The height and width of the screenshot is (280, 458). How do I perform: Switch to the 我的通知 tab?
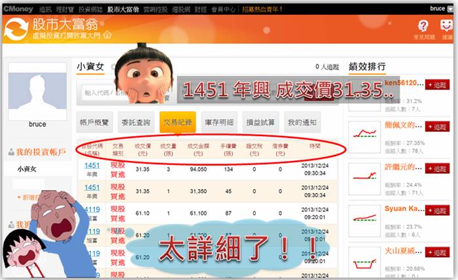click(x=302, y=122)
